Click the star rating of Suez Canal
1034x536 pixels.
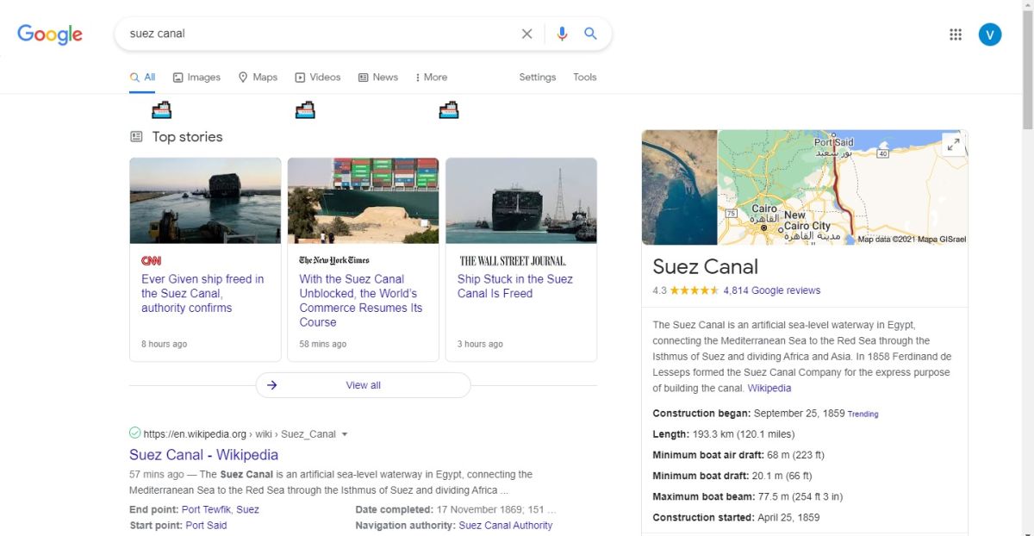[696, 290]
